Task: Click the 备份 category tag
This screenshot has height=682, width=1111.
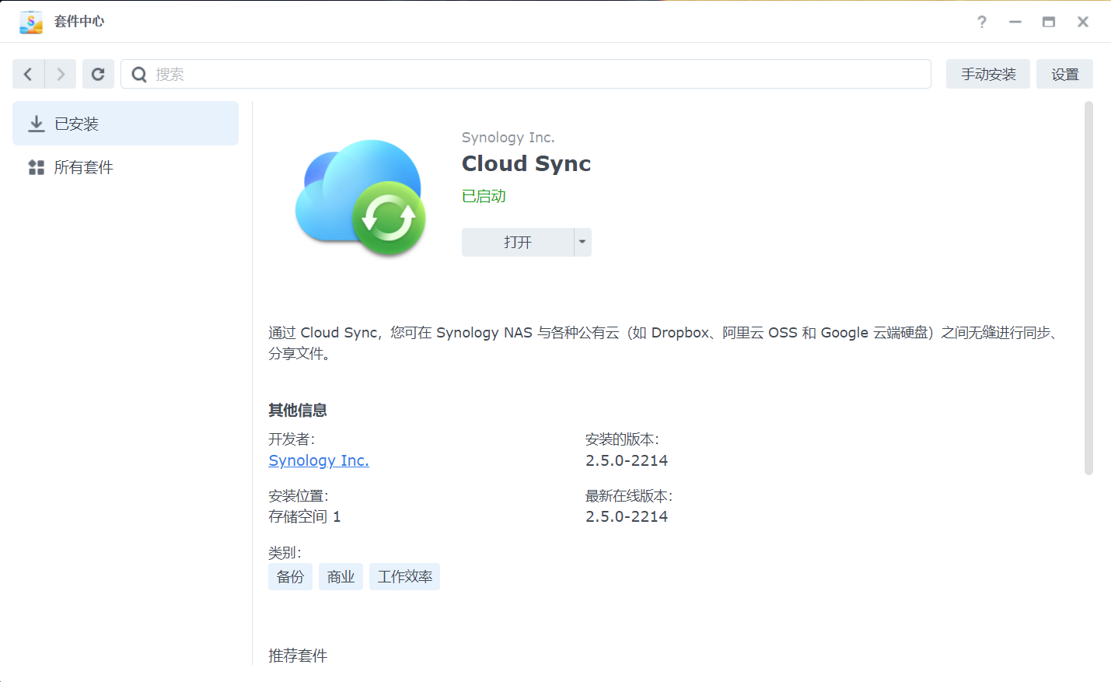Action: coord(290,576)
